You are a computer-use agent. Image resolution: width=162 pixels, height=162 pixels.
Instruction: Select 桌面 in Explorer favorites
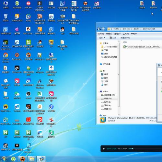[105, 53]
